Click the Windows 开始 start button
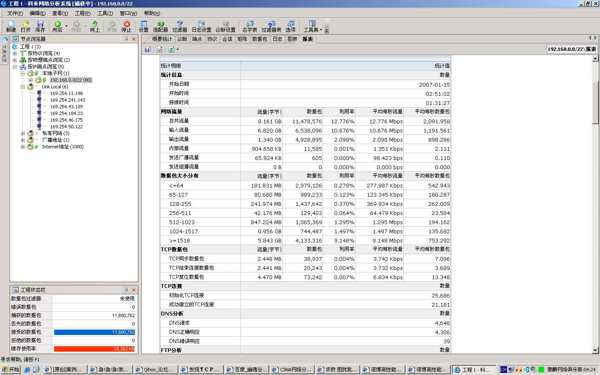Image resolution: width=600 pixels, height=375 pixels. point(11,370)
